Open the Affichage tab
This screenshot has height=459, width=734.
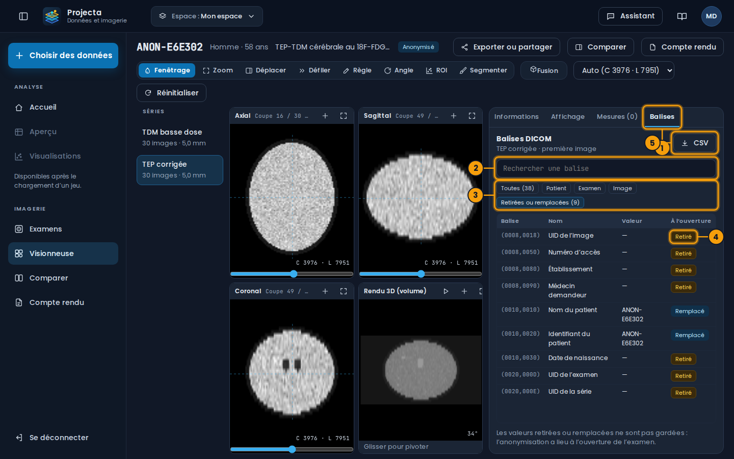coord(568,117)
